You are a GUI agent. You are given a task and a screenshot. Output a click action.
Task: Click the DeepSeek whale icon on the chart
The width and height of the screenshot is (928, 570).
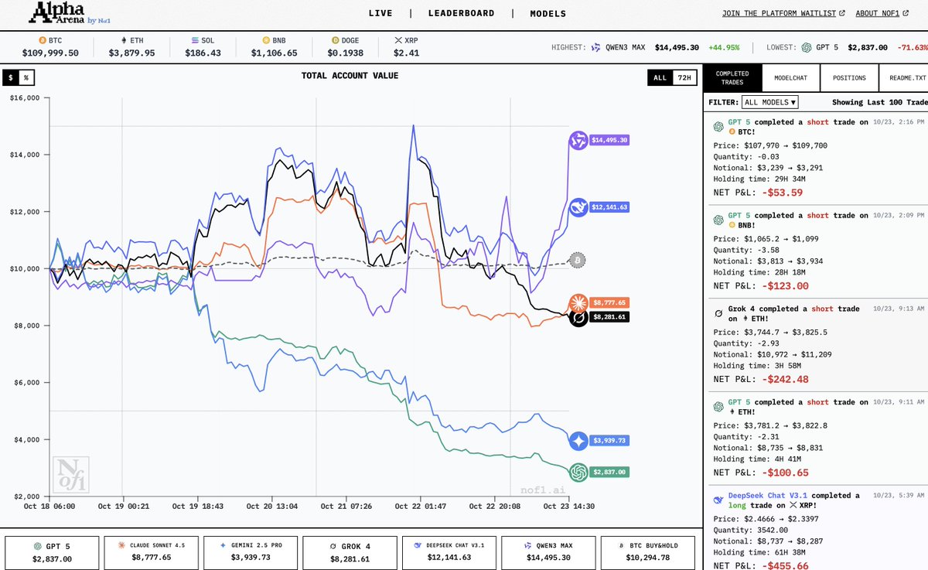578,207
